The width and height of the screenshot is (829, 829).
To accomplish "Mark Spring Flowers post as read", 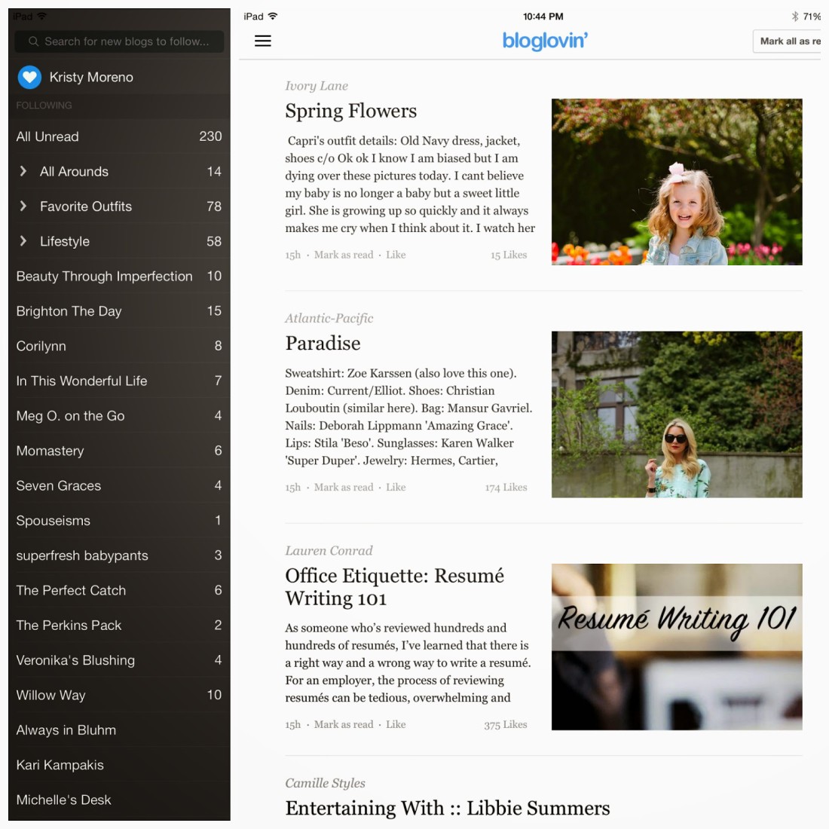I will (x=344, y=255).
